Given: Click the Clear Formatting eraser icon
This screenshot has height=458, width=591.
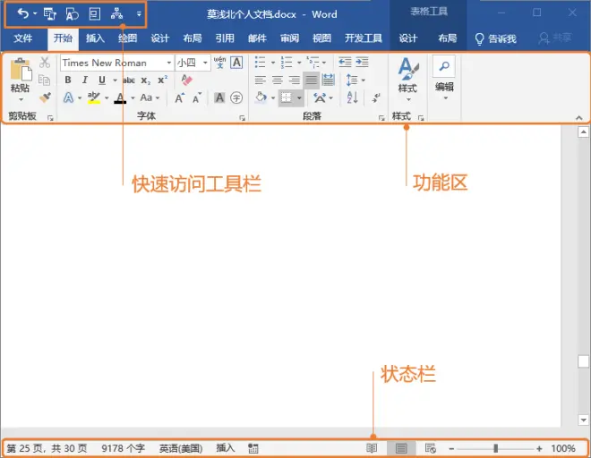Looking at the screenshot, I should [x=186, y=80].
